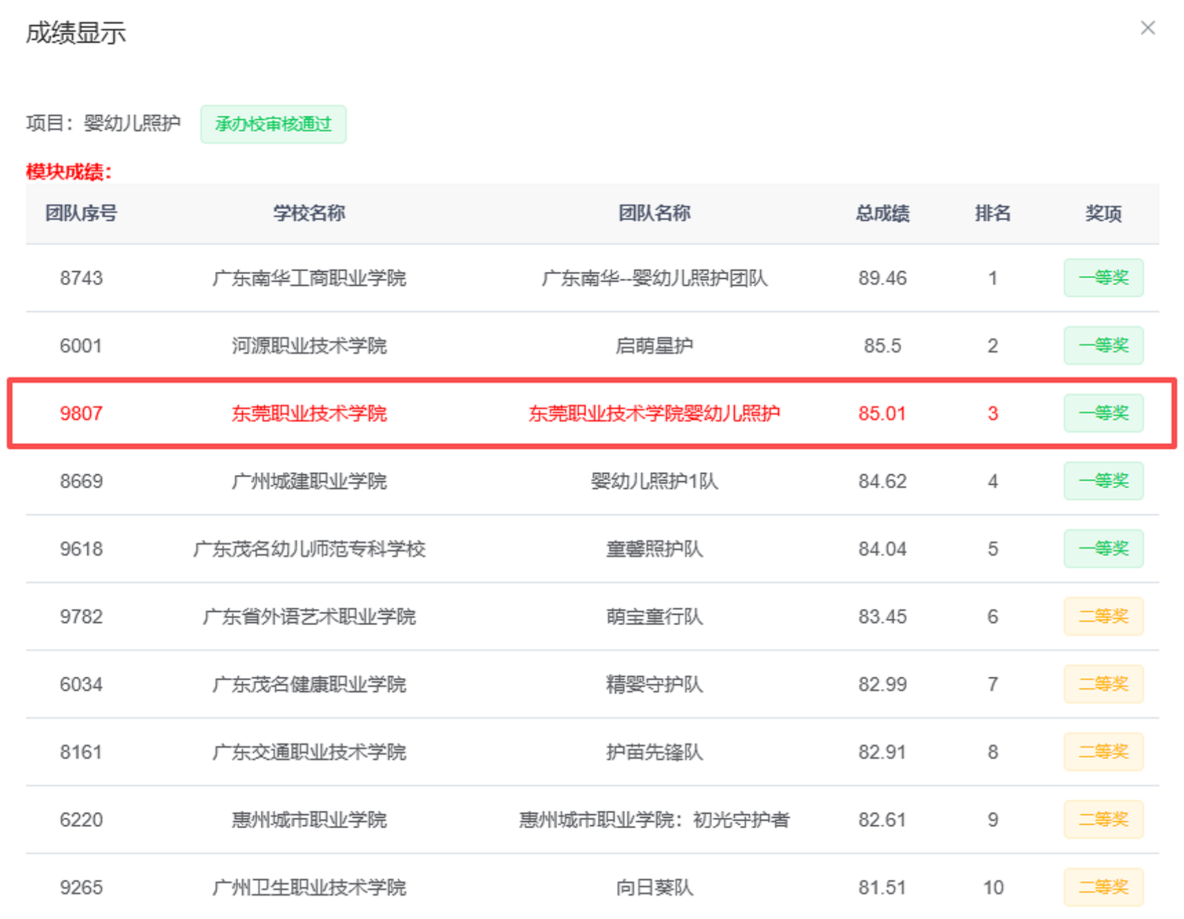Viewport: 1184px width, 919px height.
Task: Click 二等奖 badge for team 9782
Action: pos(1102,616)
